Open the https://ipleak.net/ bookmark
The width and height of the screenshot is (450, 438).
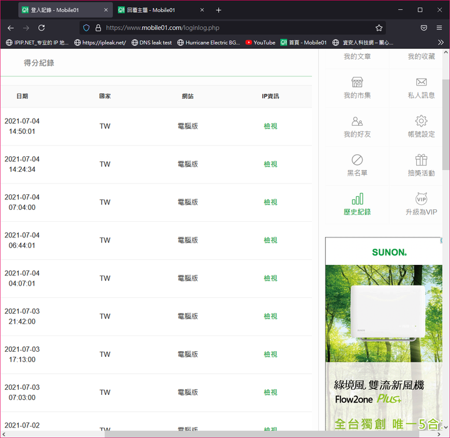[x=100, y=42]
